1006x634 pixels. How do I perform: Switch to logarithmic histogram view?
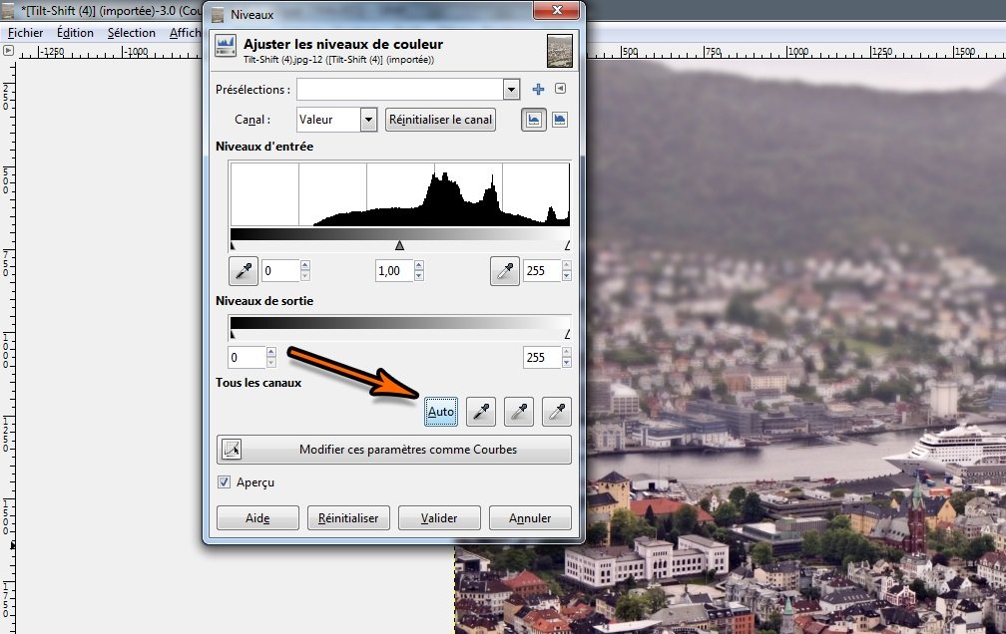tap(560, 120)
